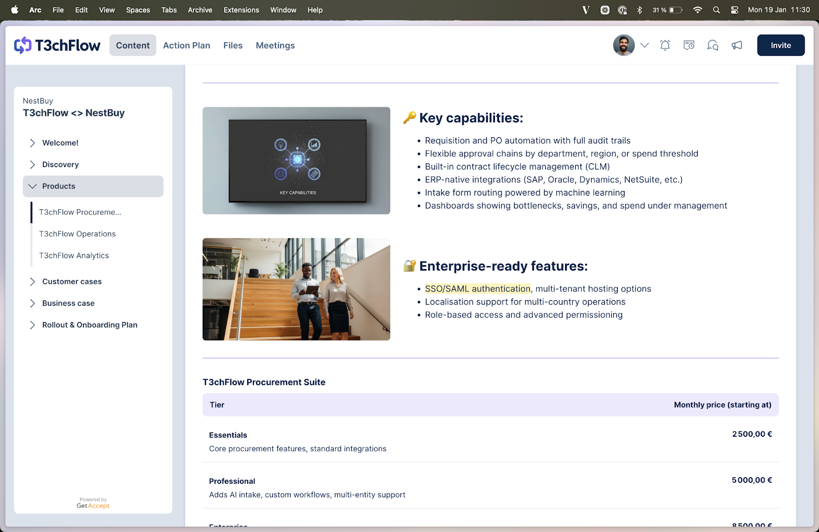Click the T3chFlow logo
The height and width of the screenshot is (532, 819).
57,46
